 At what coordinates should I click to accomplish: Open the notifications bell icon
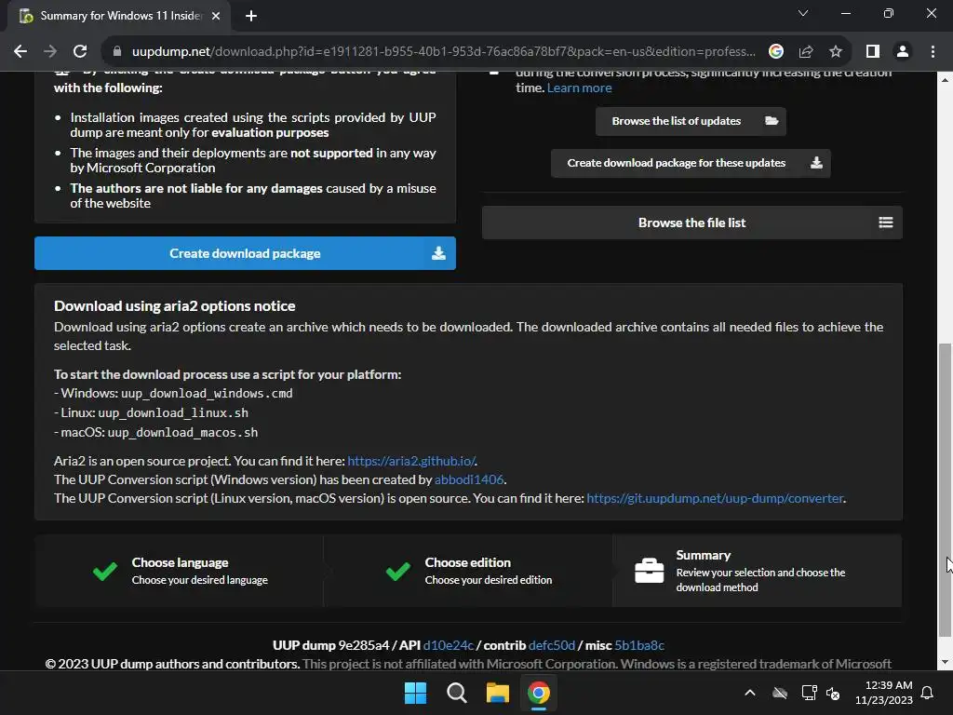(927, 693)
